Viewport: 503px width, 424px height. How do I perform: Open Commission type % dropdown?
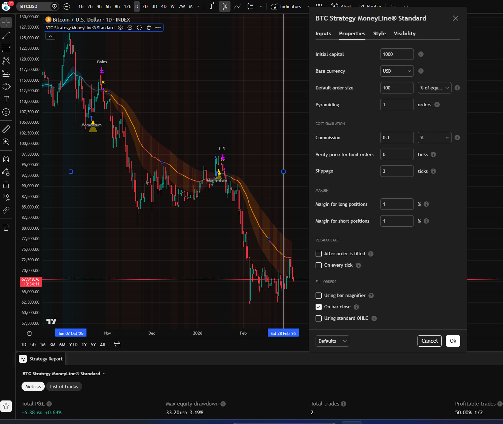(x=435, y=138)
